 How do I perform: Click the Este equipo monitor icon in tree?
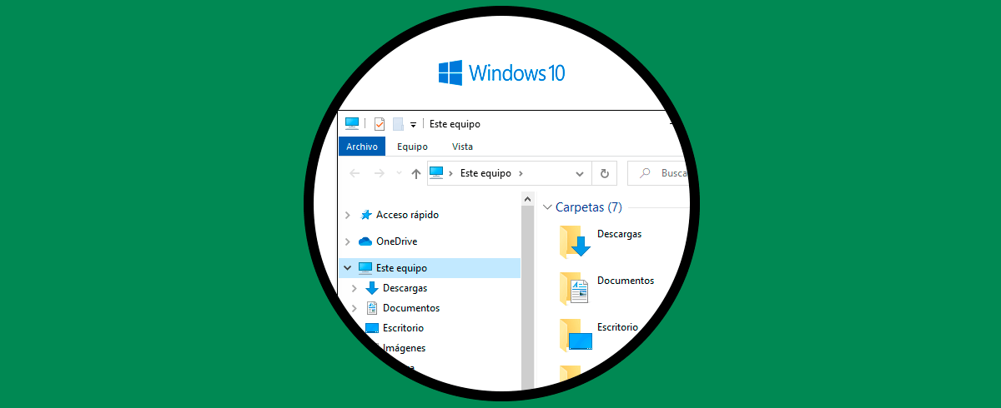pyautogui.click(x=365, y=268)
